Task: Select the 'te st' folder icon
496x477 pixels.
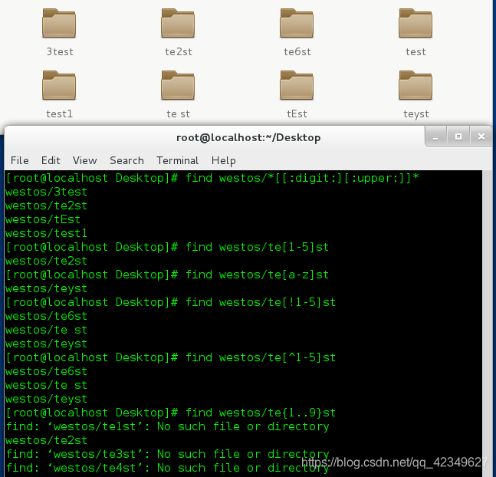Action: 178,85
